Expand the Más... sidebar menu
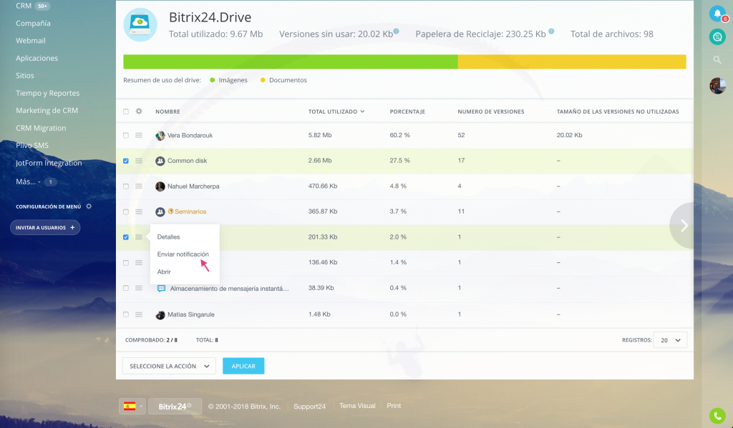 coord(28,181)
